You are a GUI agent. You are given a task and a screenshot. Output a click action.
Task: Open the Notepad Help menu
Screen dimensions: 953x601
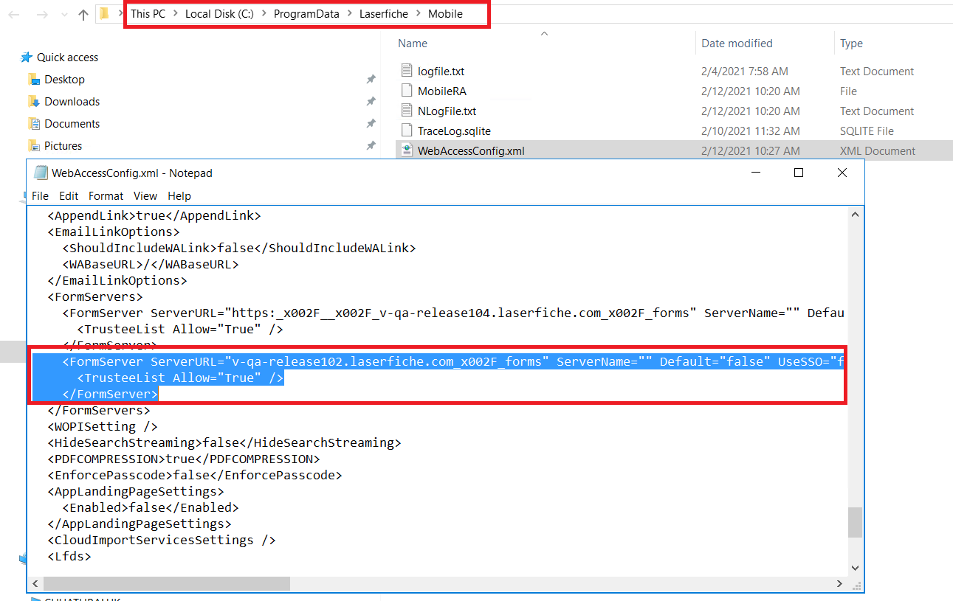(x=179, y=195)
